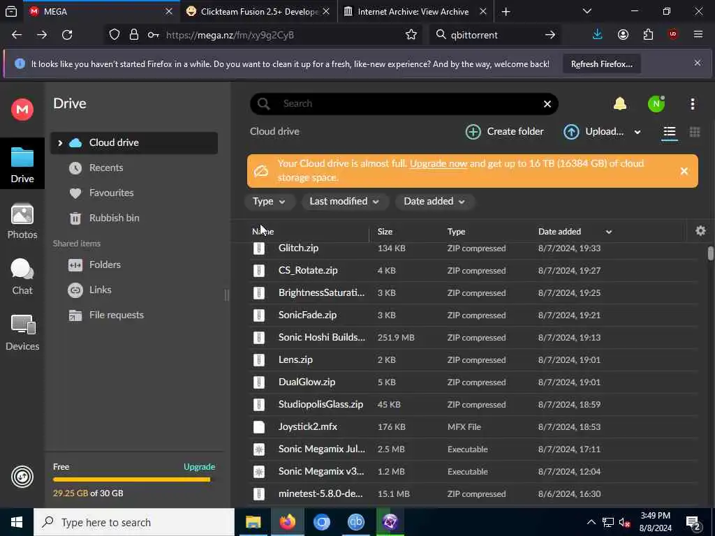Open the Chat section
This screenshot has width=715, height=536.
click(x=22, y=276)
